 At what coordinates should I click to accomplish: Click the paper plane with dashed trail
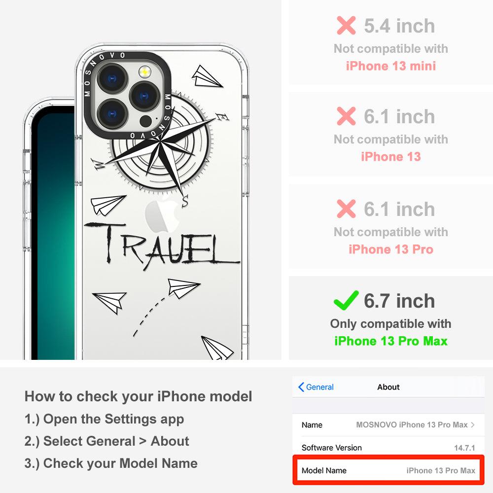coord(183,288)
